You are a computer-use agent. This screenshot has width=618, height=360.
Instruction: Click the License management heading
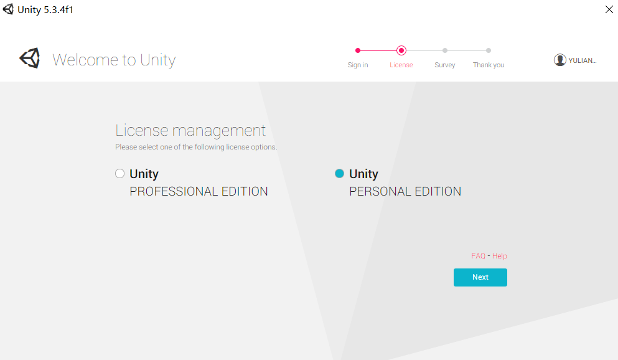coord(190,131)
